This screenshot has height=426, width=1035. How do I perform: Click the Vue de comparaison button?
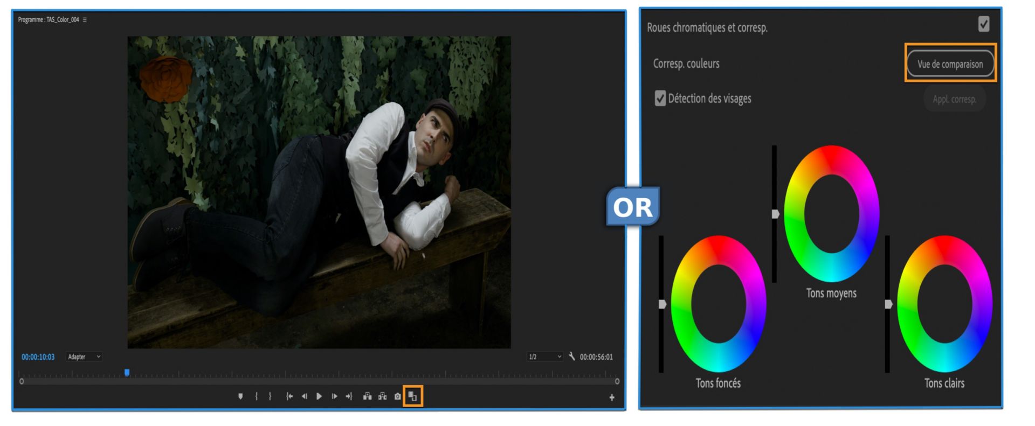click(x=950, y=64)
